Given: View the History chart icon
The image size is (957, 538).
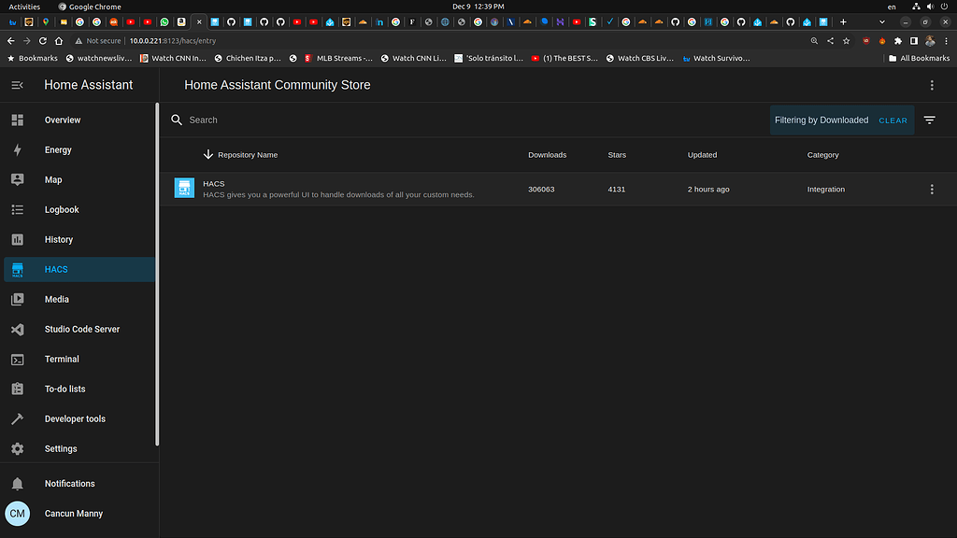Looking at the screenshot, I should click(17, 239).
